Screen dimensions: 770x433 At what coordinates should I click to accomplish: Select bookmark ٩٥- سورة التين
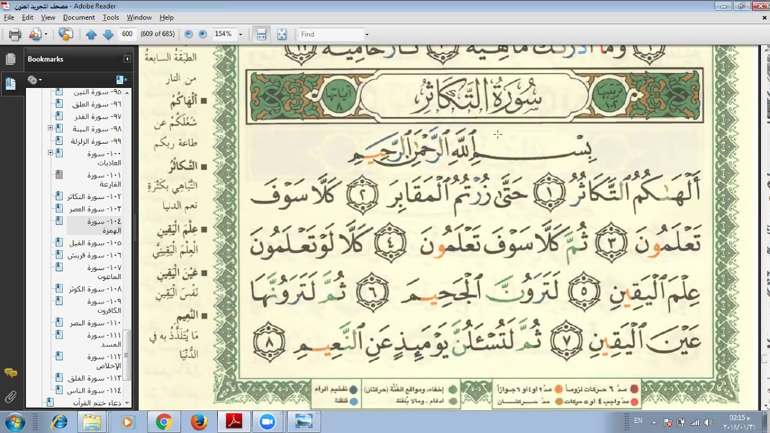[x=97, y=92]
